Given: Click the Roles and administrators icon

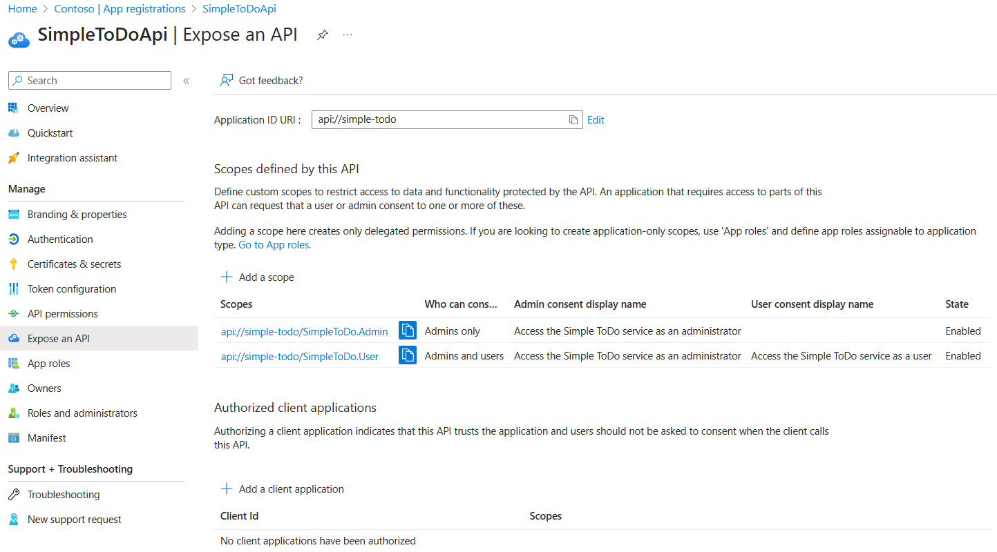Looking at the screenshot, I should point(14,413).
